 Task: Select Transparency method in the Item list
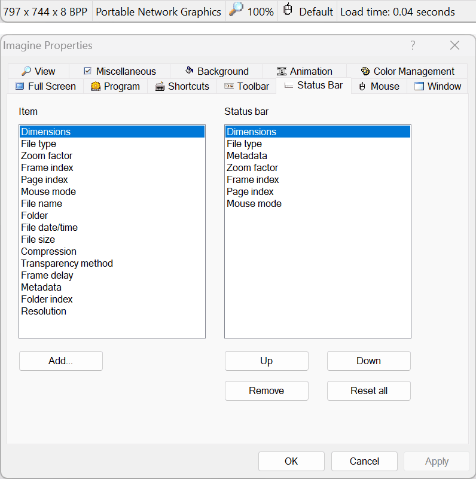pyautogui.click(x=112, y=263)
